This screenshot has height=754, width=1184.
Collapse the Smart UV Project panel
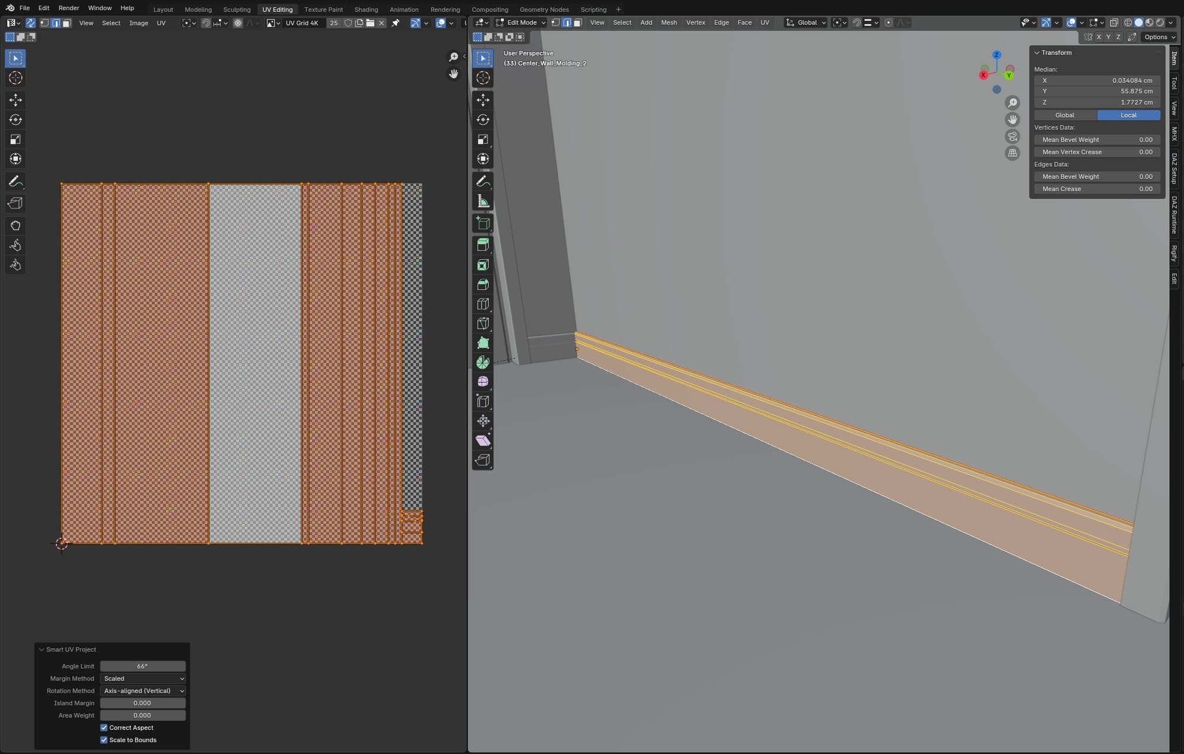(x=42, y=649)
